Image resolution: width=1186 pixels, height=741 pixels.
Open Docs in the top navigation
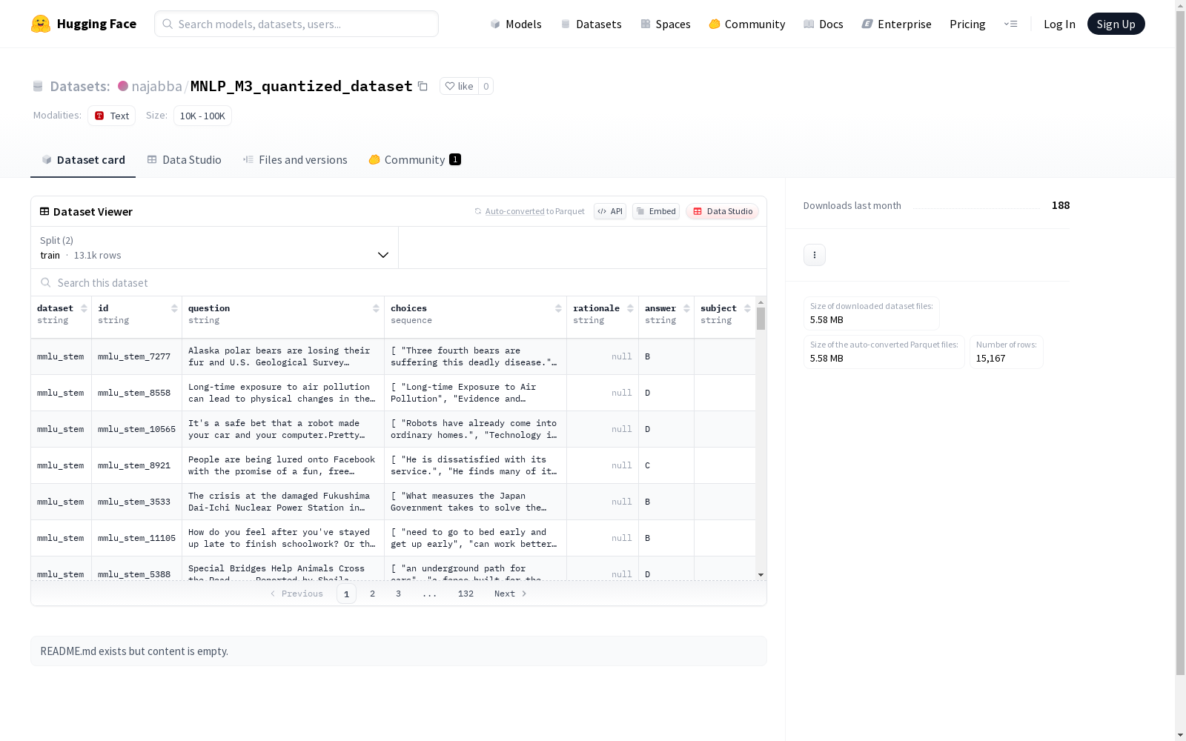(824, 24)
